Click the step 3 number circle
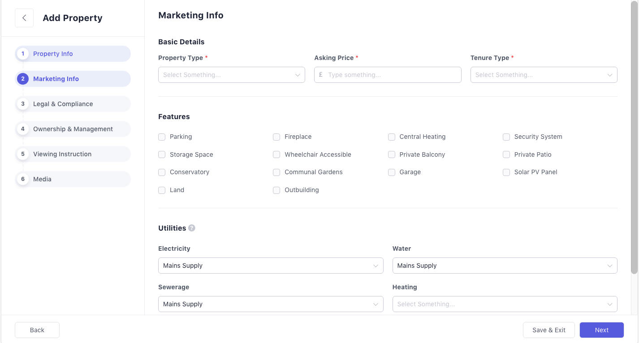The height and width of the screenshot is (343, 639). 23,104
